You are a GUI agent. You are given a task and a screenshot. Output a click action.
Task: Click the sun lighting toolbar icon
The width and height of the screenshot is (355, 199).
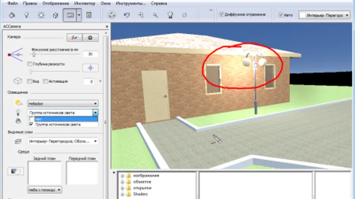[x=41, y=15]
